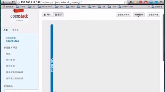Open 儲存空間 in the sidebar
Image resolution: width=165 pixels, height=92 pixels.
pyautogui.click(x=10, y=66)
